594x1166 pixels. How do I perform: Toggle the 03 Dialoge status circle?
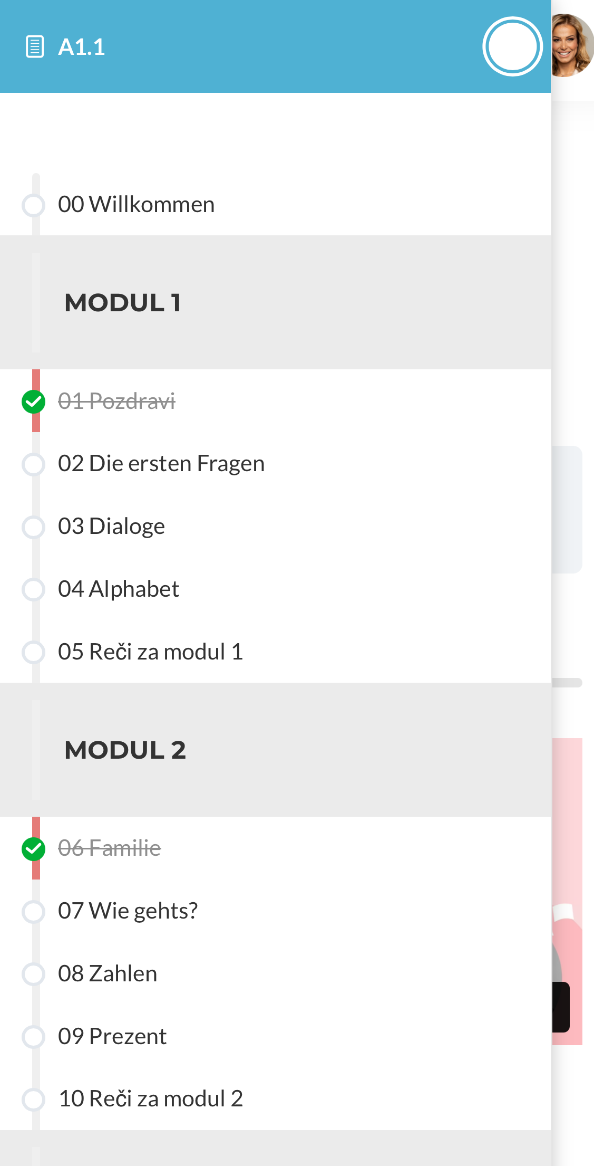click(33, 527)
